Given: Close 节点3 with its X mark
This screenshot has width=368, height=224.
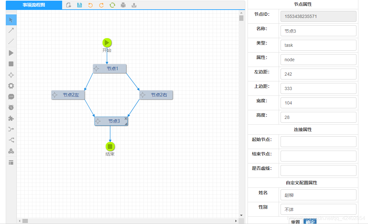Looking at the screenshot, I should [x=126, y=119].
